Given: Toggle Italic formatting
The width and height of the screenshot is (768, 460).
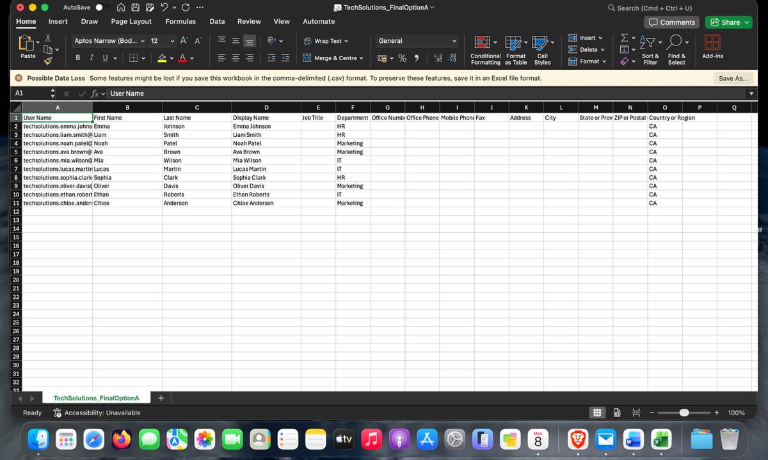Looking at the screenshot, I should (91, 58).
